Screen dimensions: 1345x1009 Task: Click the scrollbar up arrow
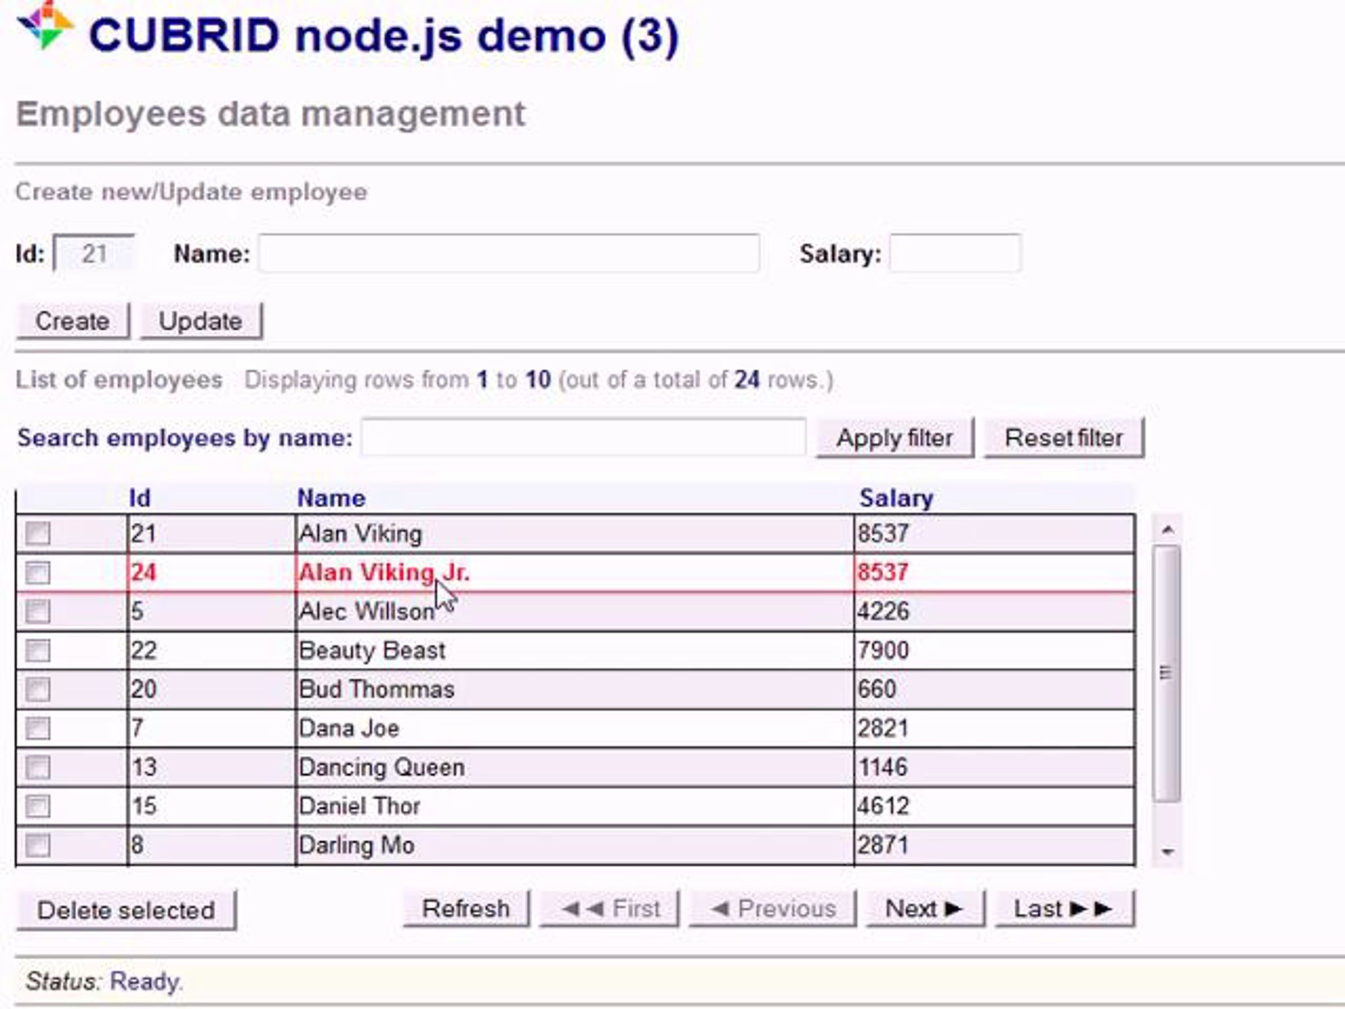(1167, 530)
